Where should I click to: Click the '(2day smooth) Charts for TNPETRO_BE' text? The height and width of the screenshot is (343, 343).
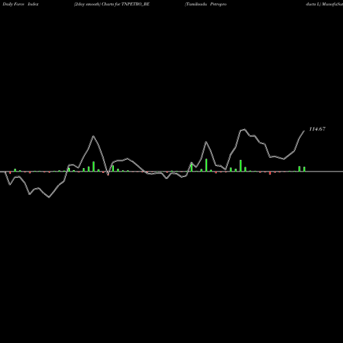pyautogui.click(x=112, y=4)
